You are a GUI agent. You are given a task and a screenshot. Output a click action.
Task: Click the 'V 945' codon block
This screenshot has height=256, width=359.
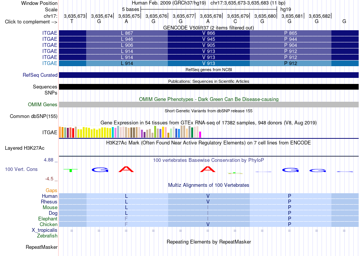(x=209, y=39)
